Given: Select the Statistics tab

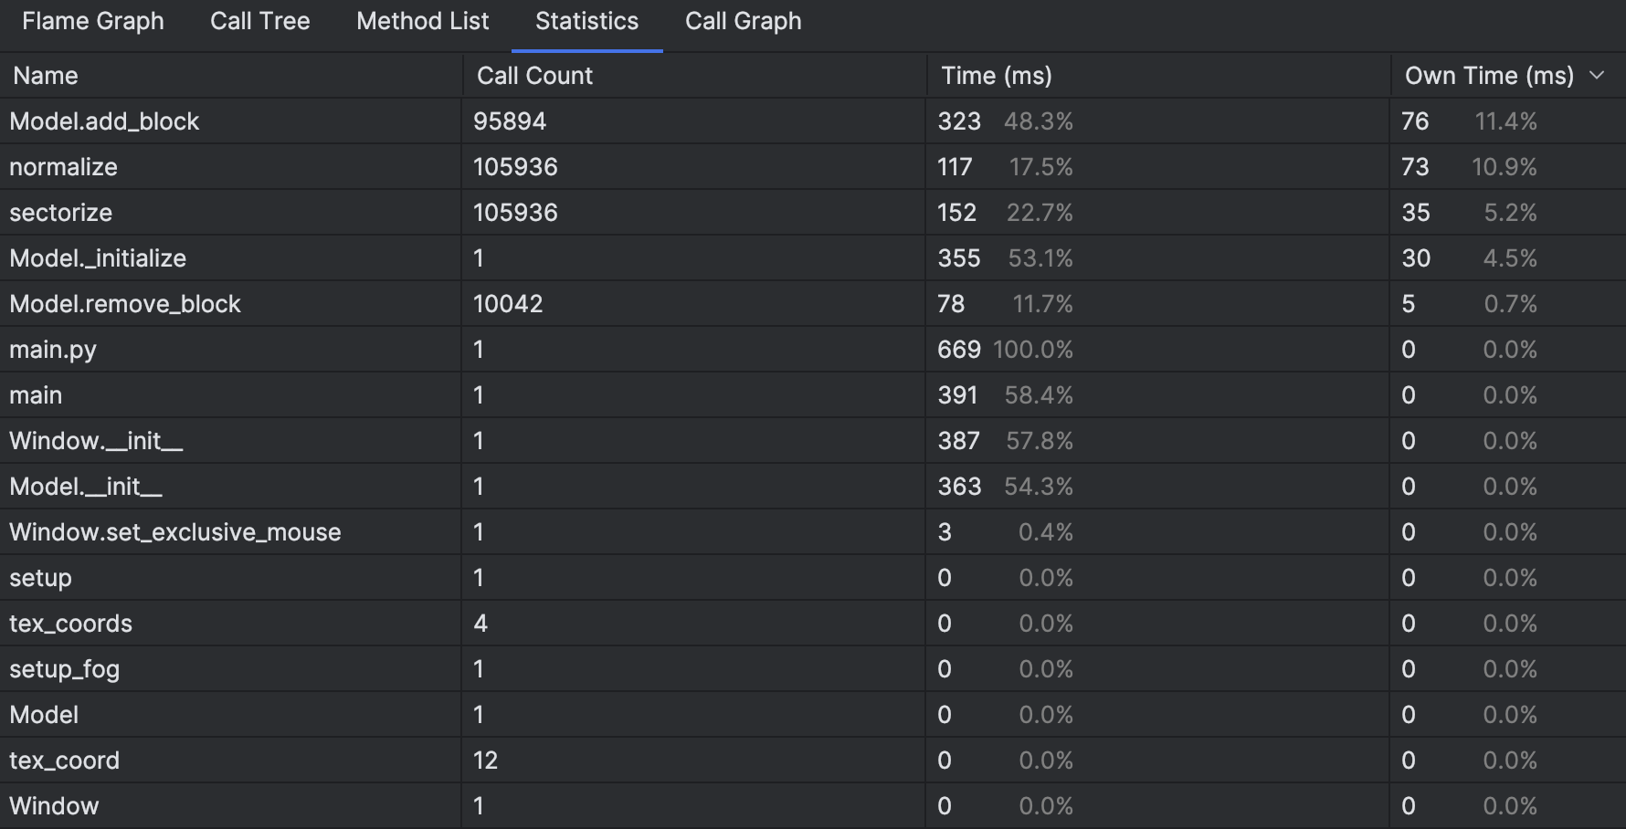Looking at the screenshot, I should pyautogui.click(x=586, y=21).
